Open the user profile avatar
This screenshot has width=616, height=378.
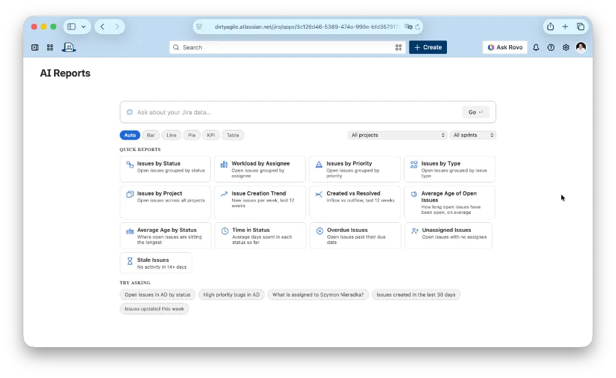581,47
